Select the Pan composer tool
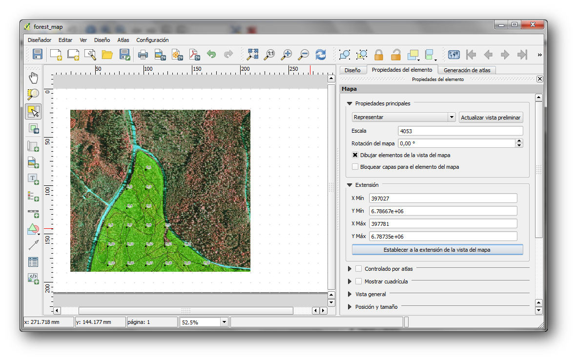The width and height of the screenshot is (577, 361). pyautogui.click(x=33, y=78)
